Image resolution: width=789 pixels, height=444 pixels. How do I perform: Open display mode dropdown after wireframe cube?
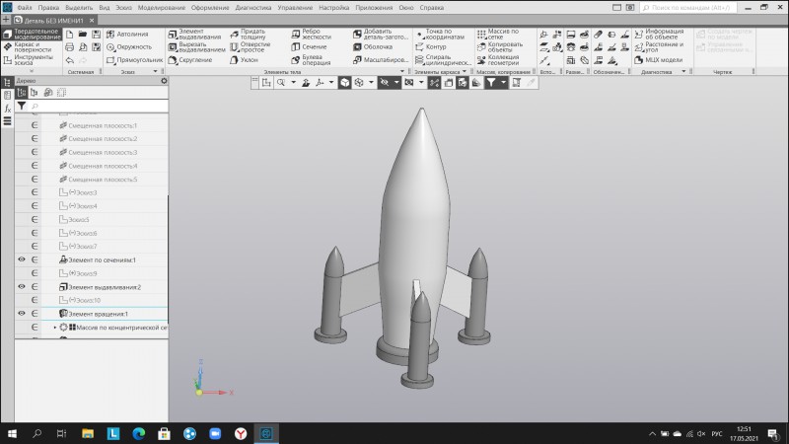371,83
